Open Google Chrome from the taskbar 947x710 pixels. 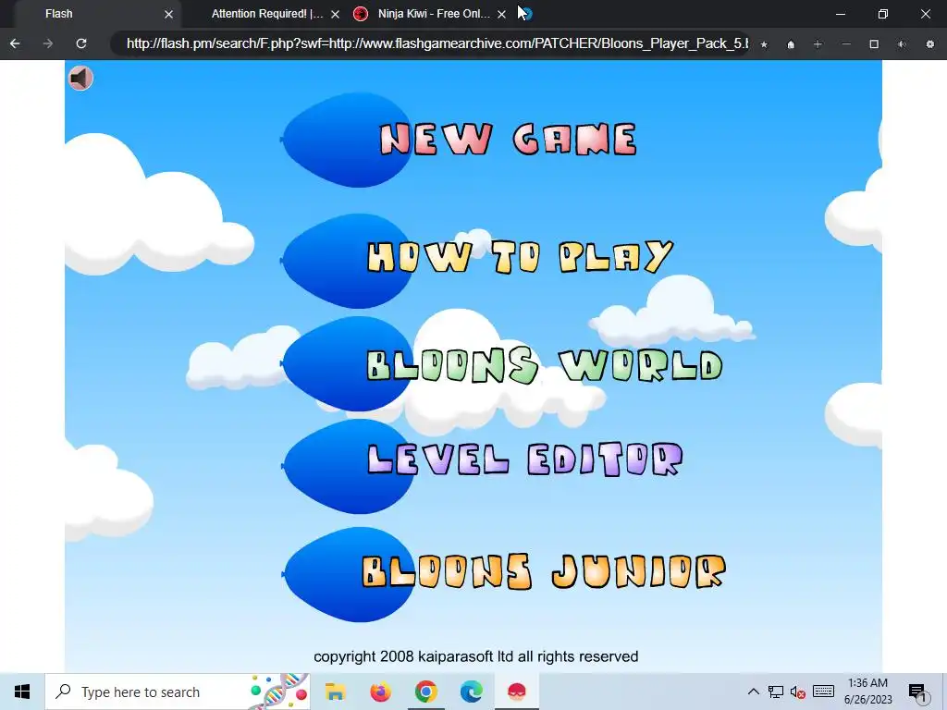(x=425, y=692)
